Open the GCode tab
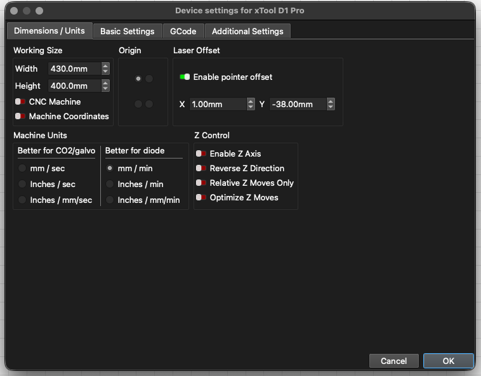The image size is (481, 376). (183, 31)
